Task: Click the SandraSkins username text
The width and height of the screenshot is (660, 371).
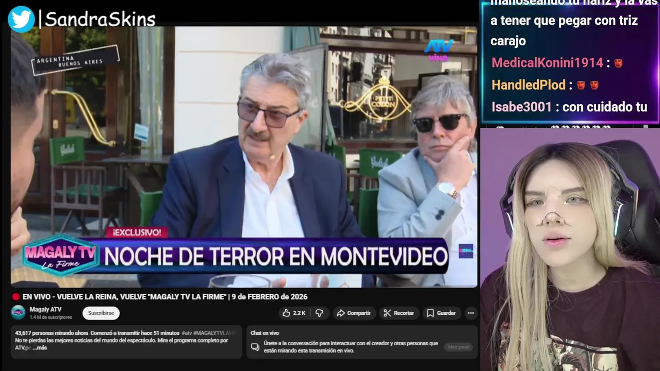Action: click(100, 20)
